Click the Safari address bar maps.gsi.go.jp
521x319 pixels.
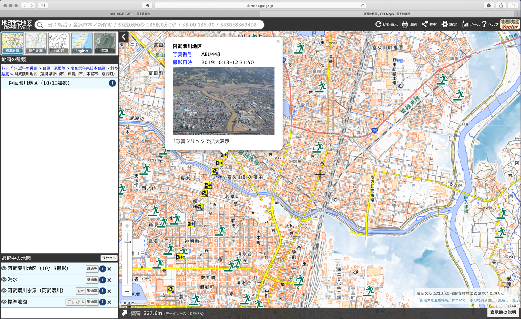click(260, 6)
